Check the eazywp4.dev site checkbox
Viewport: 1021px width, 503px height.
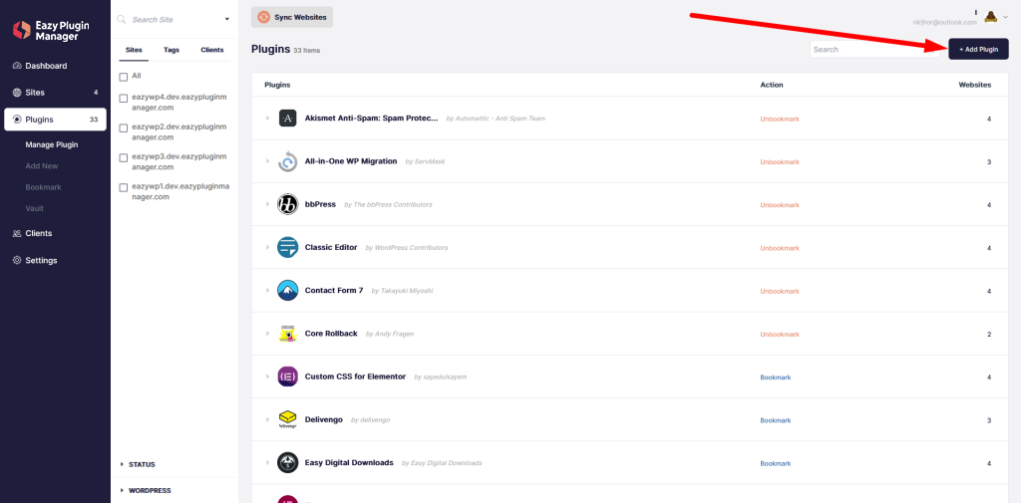123,99
